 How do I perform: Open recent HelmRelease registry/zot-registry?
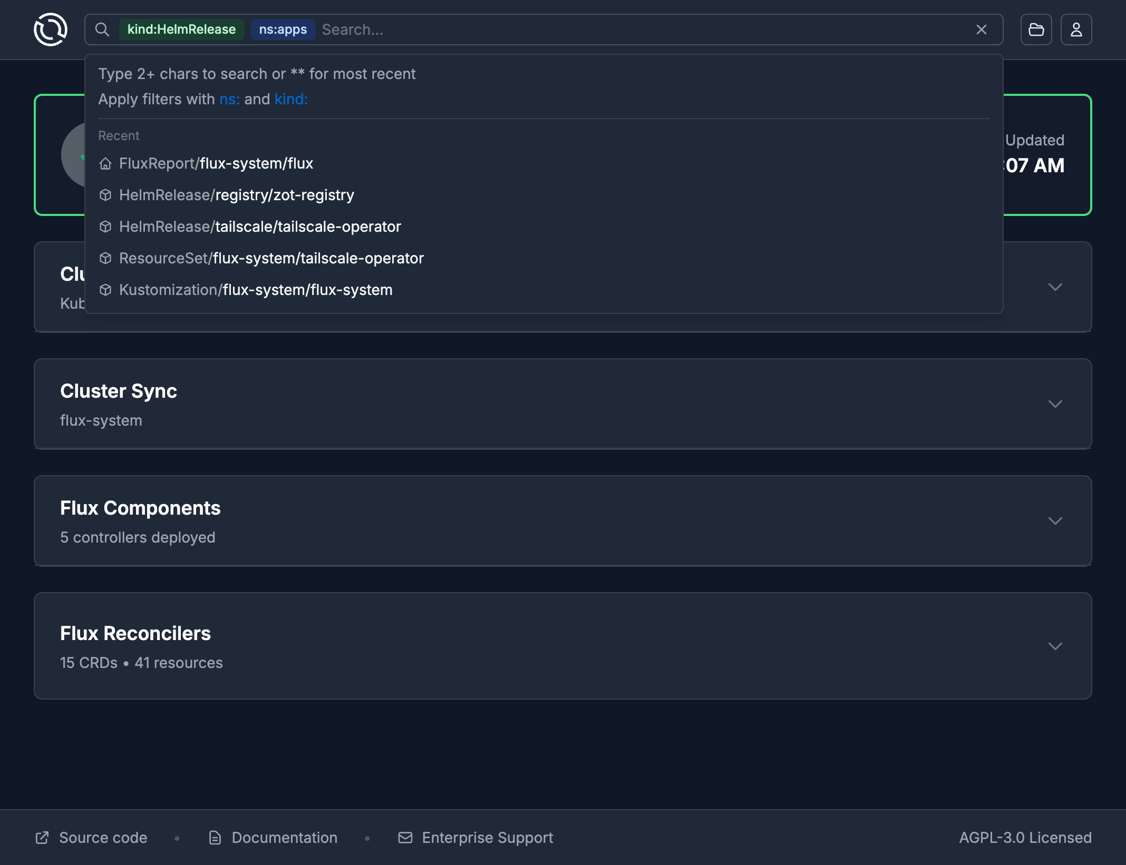(237, 195)
